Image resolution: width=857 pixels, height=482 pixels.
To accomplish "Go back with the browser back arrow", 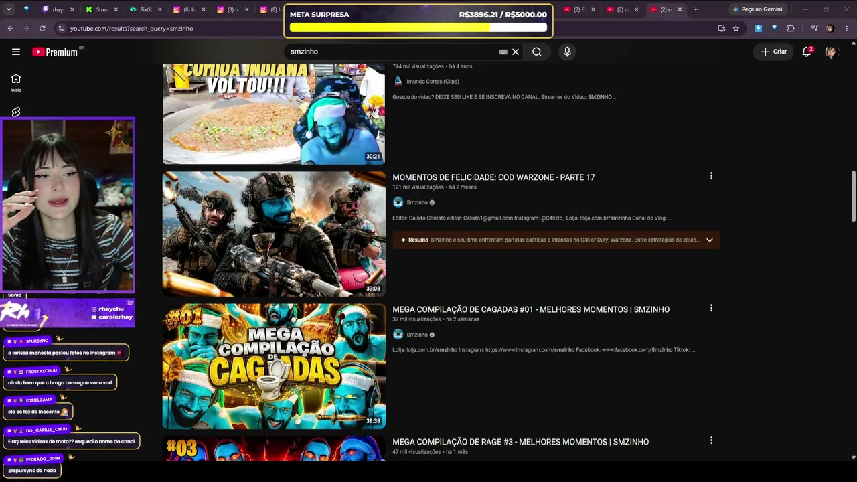I will (10, 29).
